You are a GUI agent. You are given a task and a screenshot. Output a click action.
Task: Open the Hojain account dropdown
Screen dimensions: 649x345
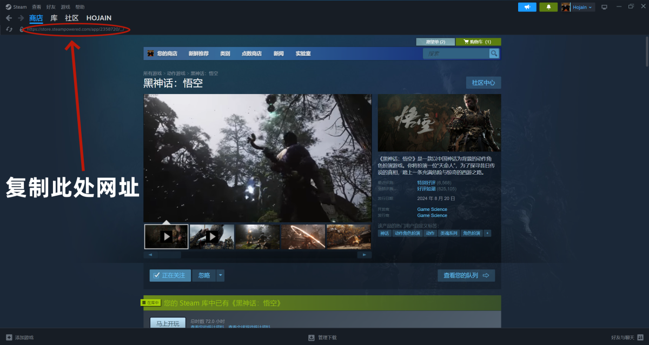[x=583, y=7]
